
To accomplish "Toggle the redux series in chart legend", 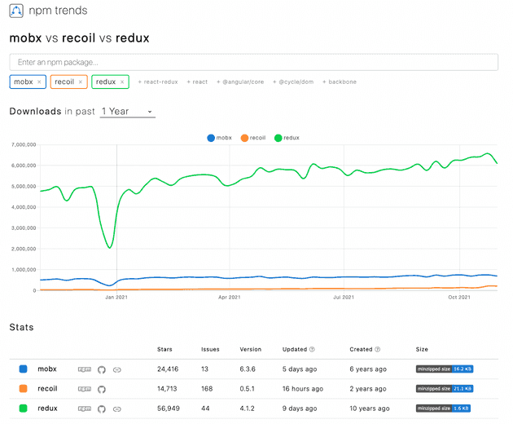I will coord(289,138).
